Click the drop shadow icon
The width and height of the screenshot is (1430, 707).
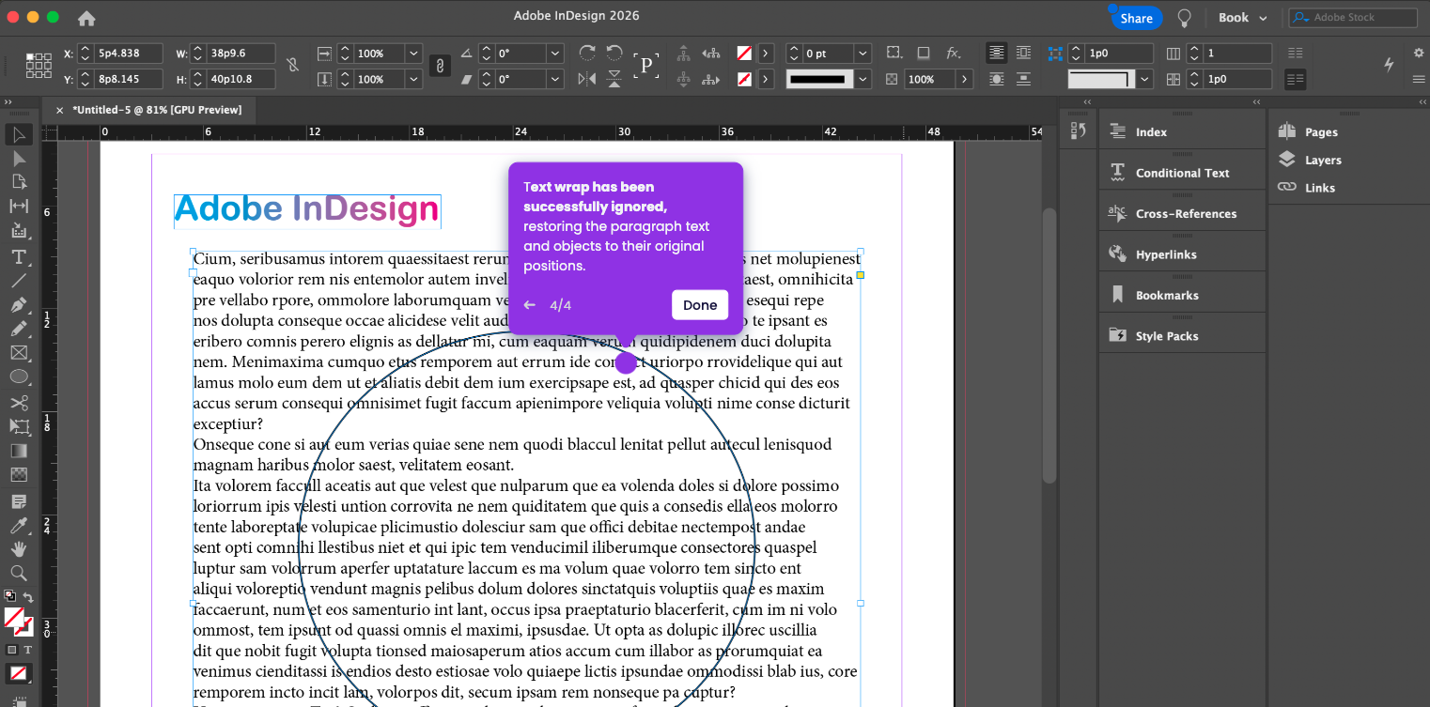point(924,54)
